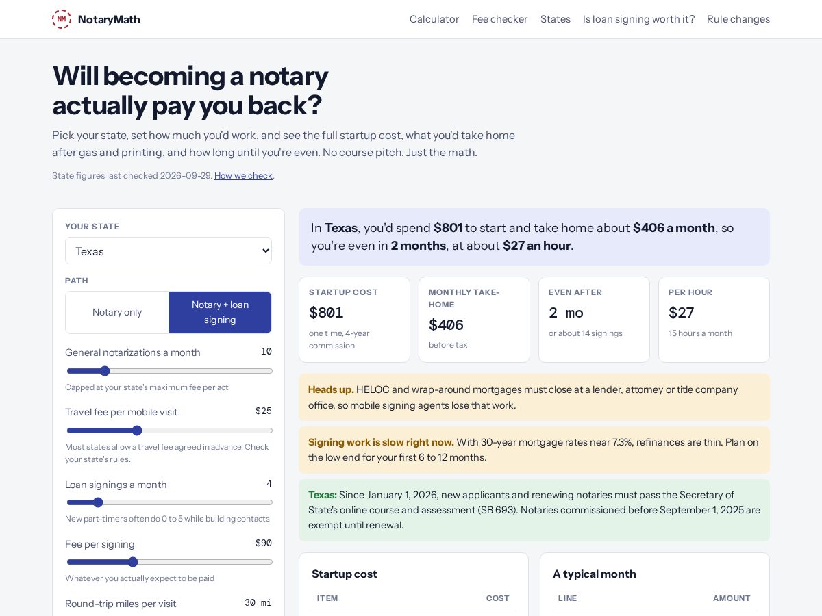Adjust the Travel fee per mobile visit slider
The image size is (822, 616).
coord(169,431)
